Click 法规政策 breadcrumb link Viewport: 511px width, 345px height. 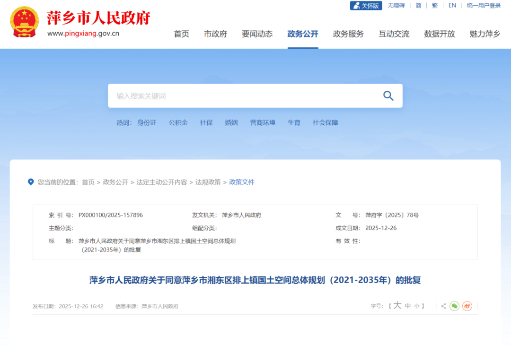click(208, 182)
